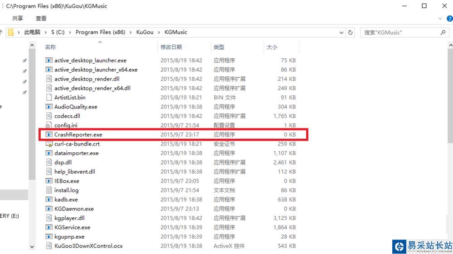Select the curl-ca-bundle.crt file name

(77, 144)
